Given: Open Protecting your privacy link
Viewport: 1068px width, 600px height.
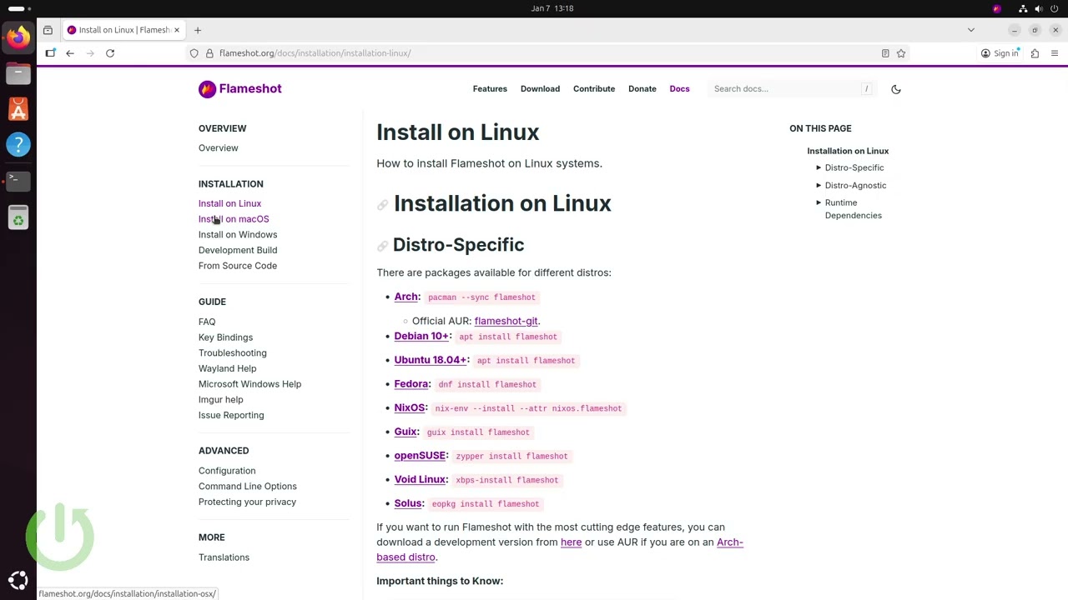Looking at the screenshot, I should pos(247,502).
